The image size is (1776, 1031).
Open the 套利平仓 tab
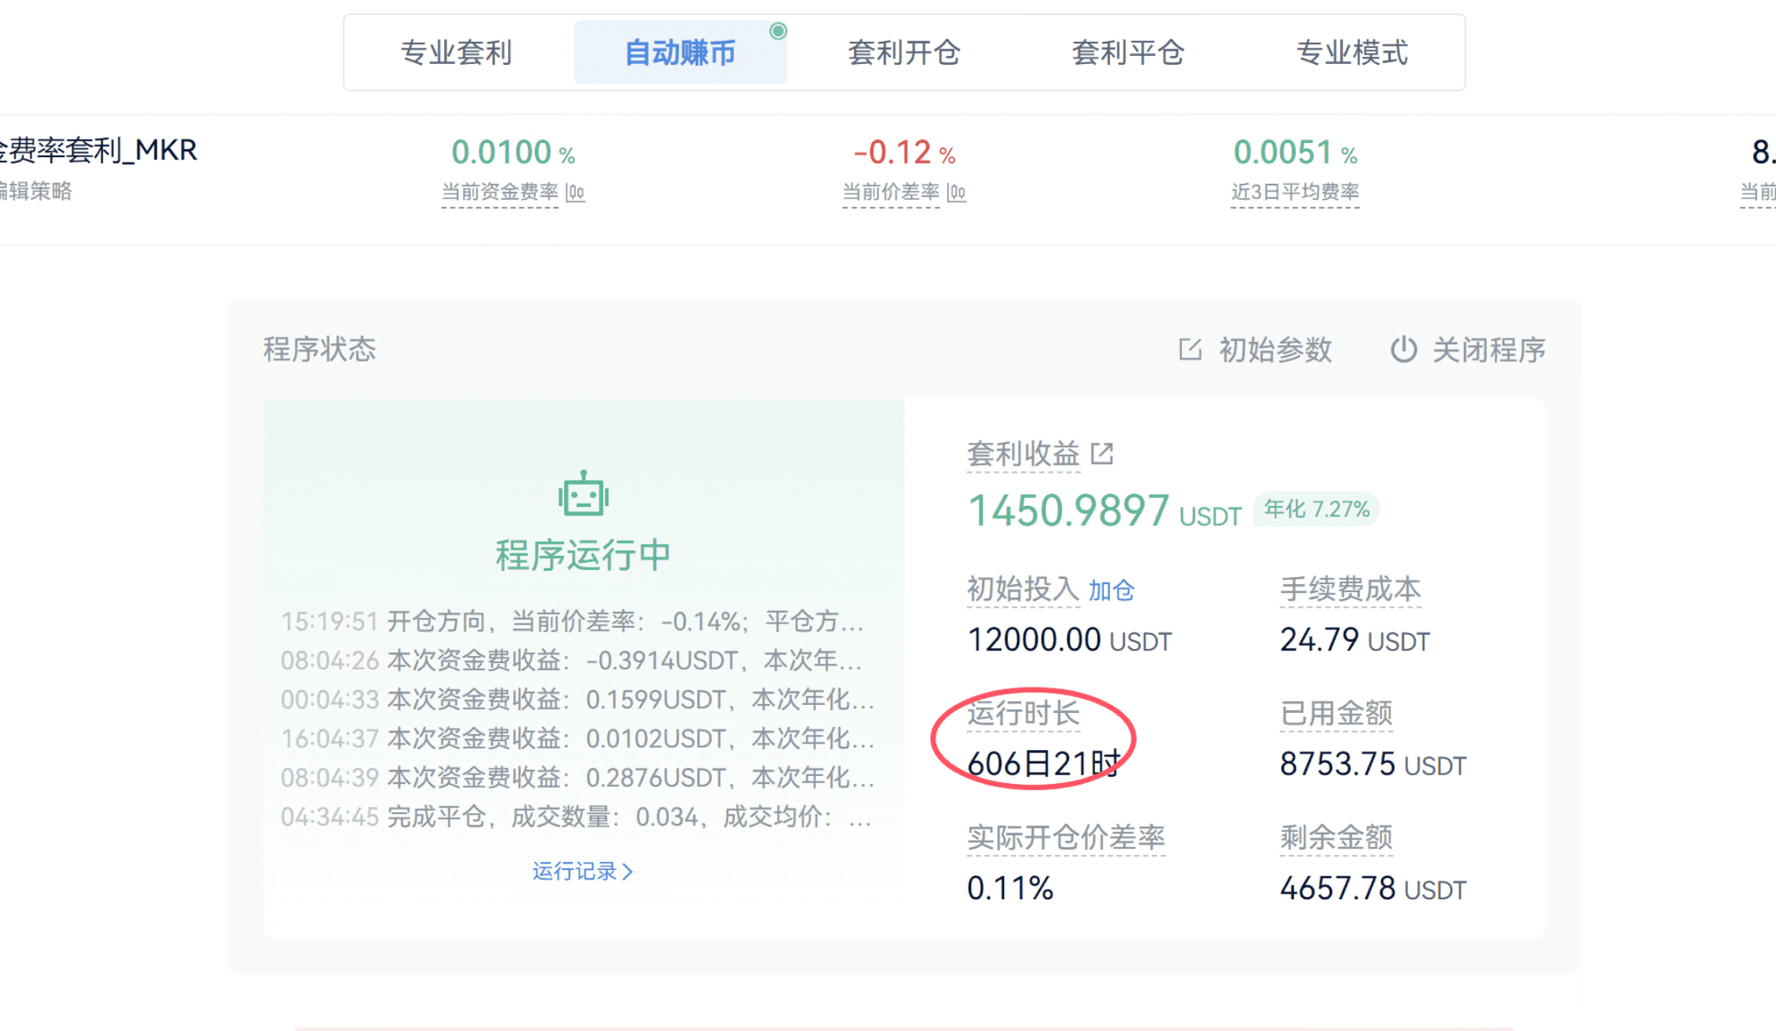point(1127,53)
